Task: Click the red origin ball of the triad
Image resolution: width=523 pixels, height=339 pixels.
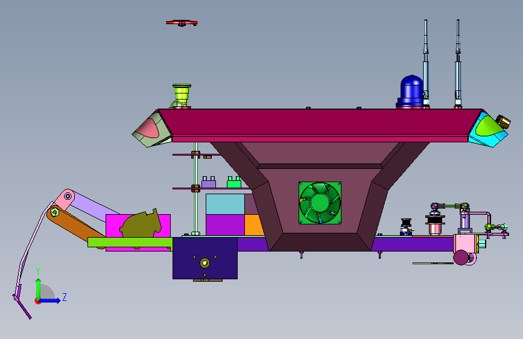Action: click(37, 301)
